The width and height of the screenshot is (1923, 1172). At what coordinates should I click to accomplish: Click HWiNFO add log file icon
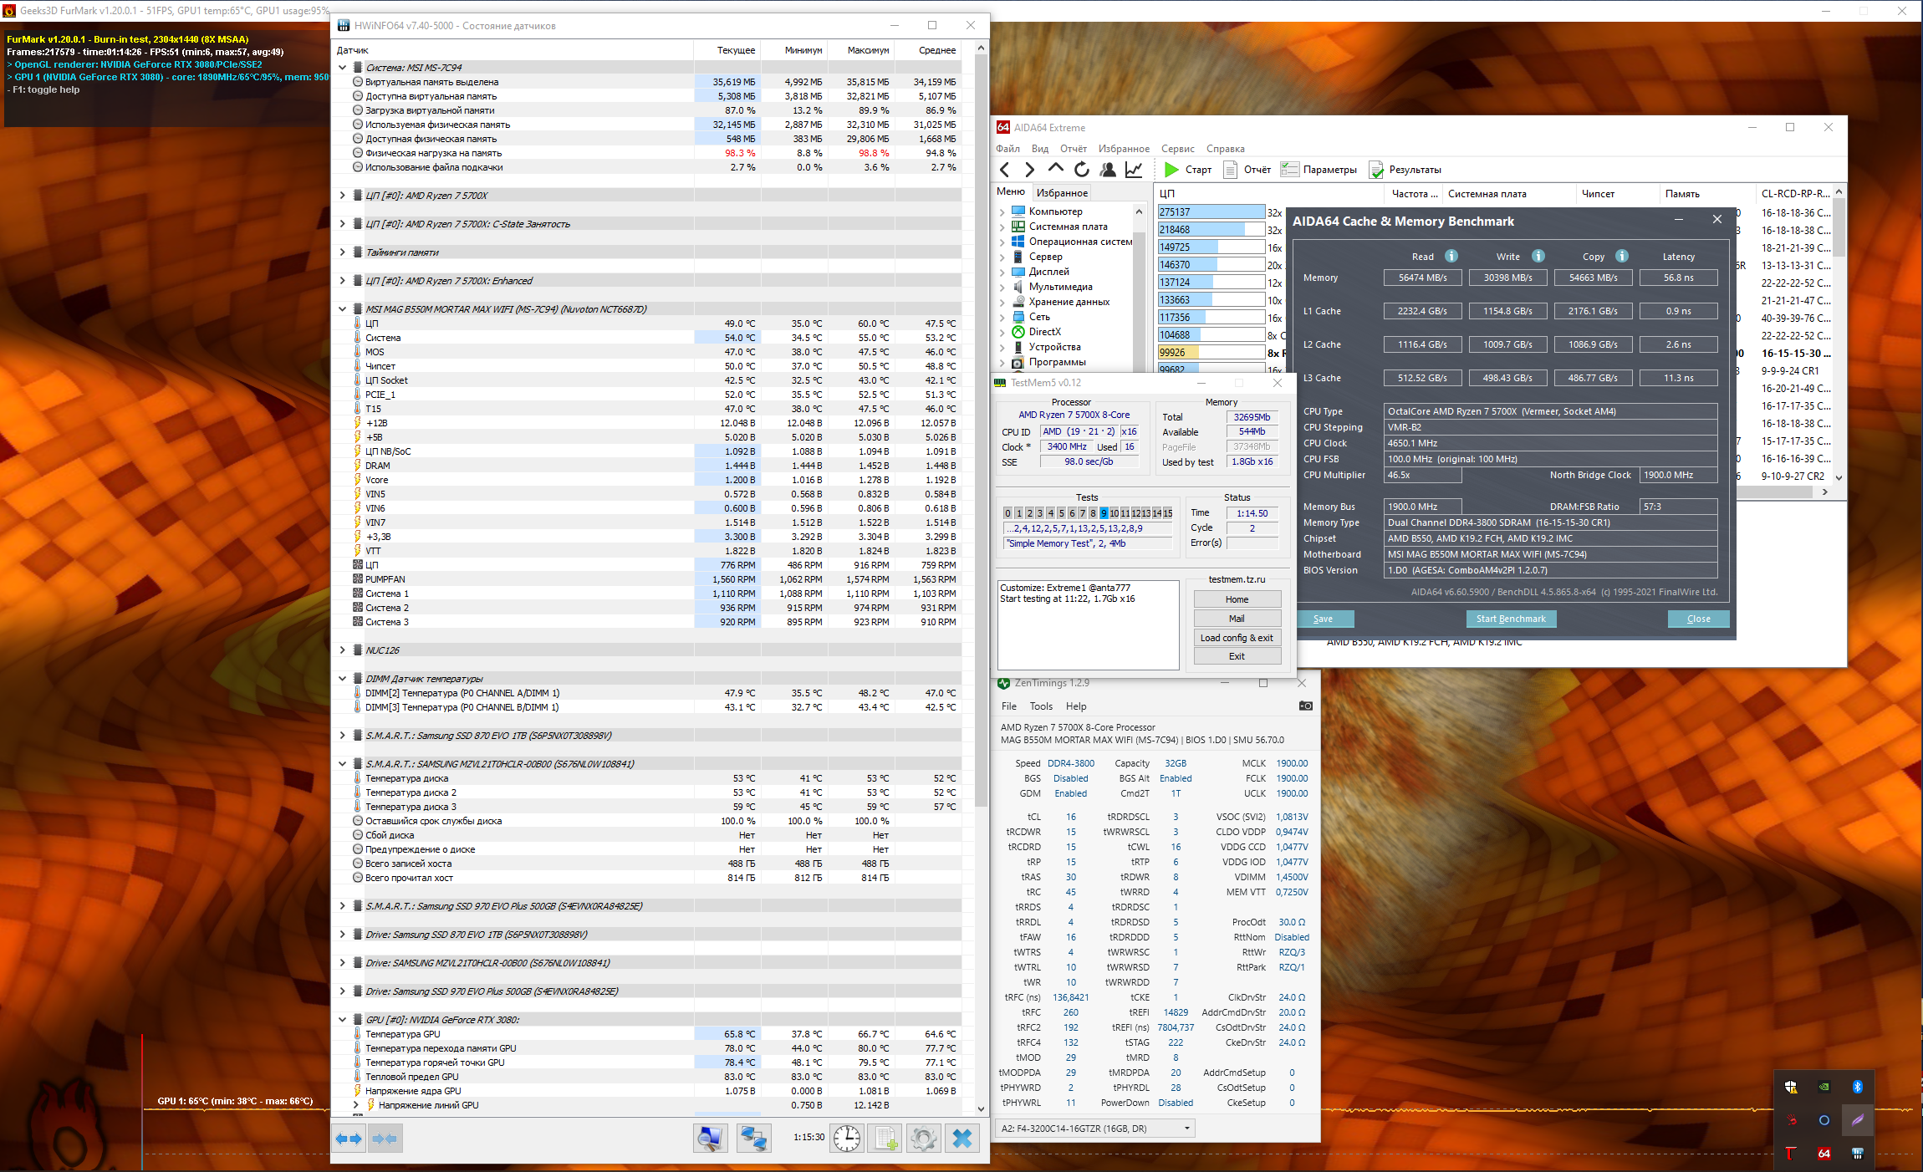click(885, 1139)
